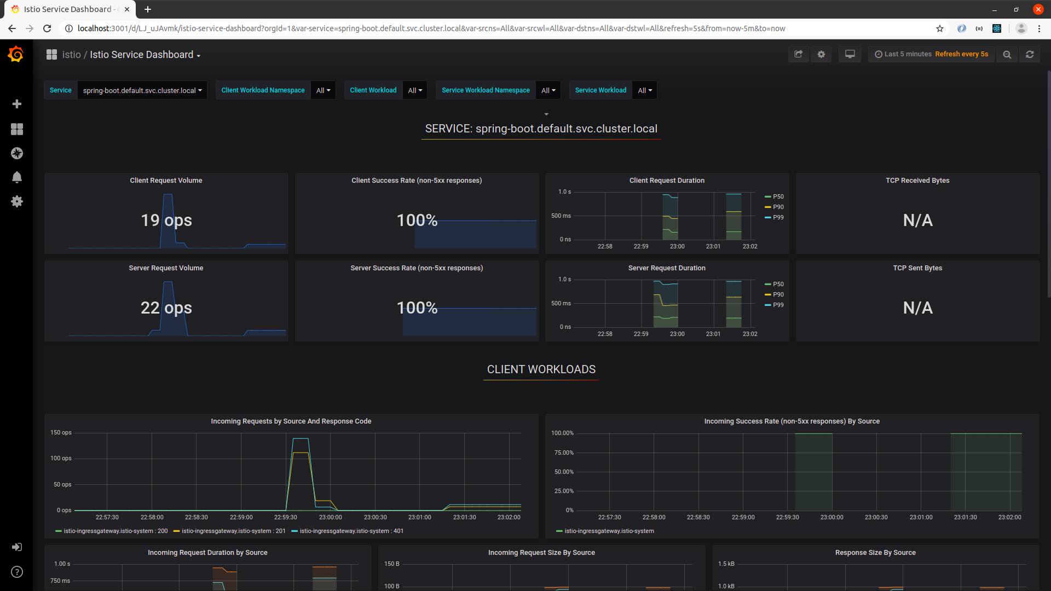This screenshot has height=591, width=1051.
Task: Expand the Service Workload All dropdown
Action: pyautogui.click(x=644, y=90)
